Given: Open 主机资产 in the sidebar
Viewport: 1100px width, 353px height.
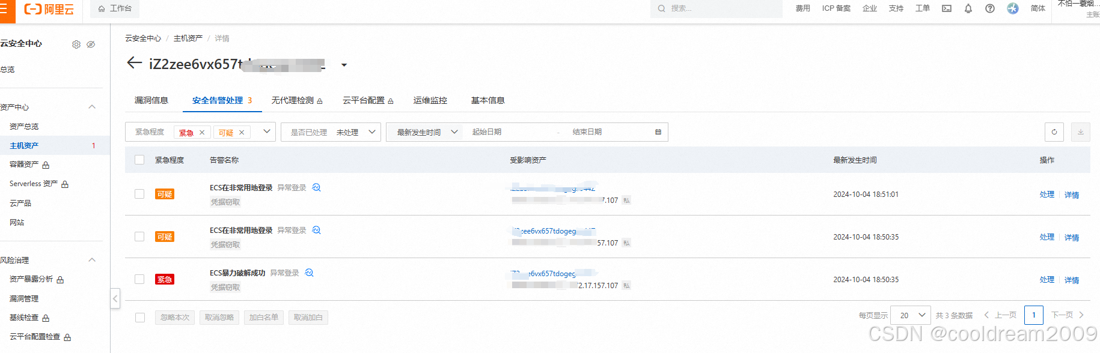Looking at the screenshot, I should pos(24,146).
